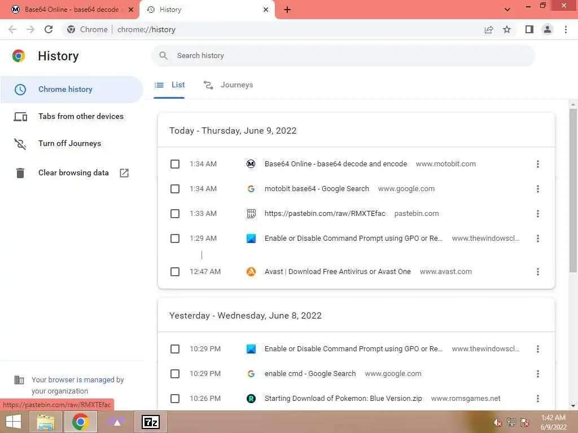Open more actions for Avast entry
578x433 pixels.
[x=538, y=272]
